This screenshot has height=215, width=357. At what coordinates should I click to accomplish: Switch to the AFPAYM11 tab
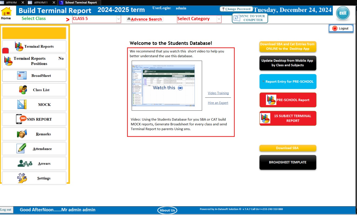(x=41, y=2)
